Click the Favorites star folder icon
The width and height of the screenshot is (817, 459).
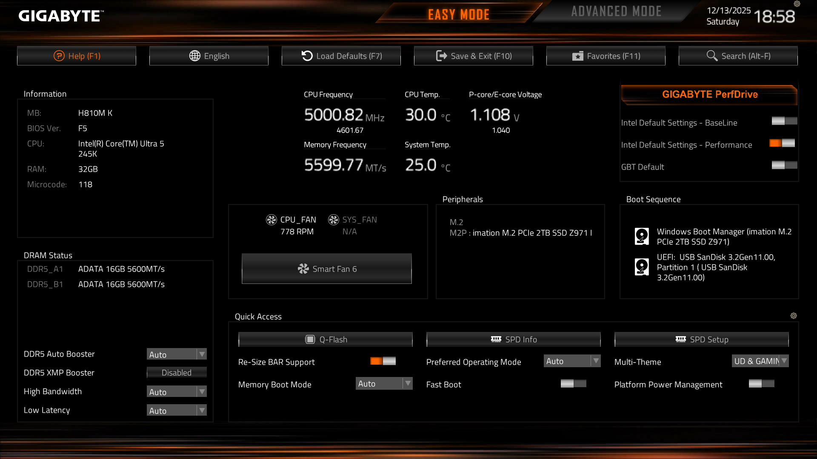pyautogui.click(x=577, y=56)
